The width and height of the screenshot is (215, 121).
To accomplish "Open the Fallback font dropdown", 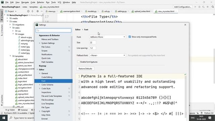I will pyautogui.click(x=107, y=55).
